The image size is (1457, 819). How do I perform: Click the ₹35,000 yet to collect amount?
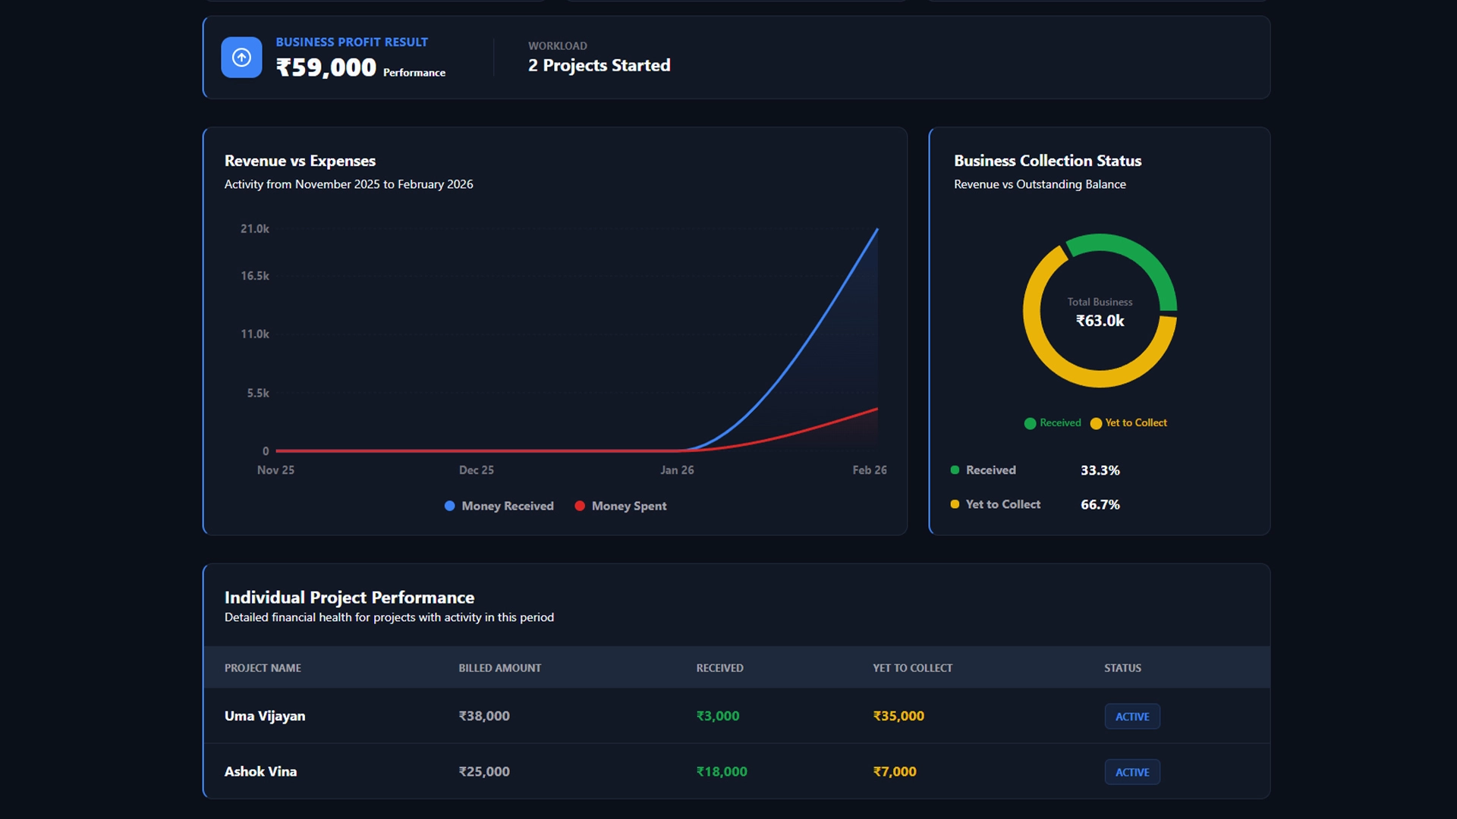(x=898, y=716)
